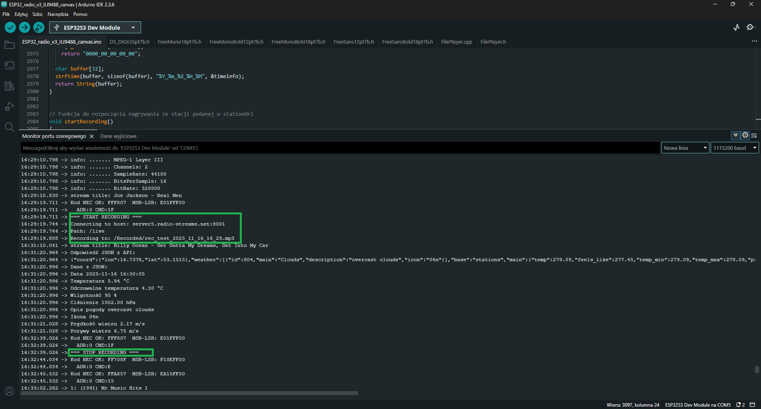Open the Boards Manager sidebar panel

[x=10, y=65]
